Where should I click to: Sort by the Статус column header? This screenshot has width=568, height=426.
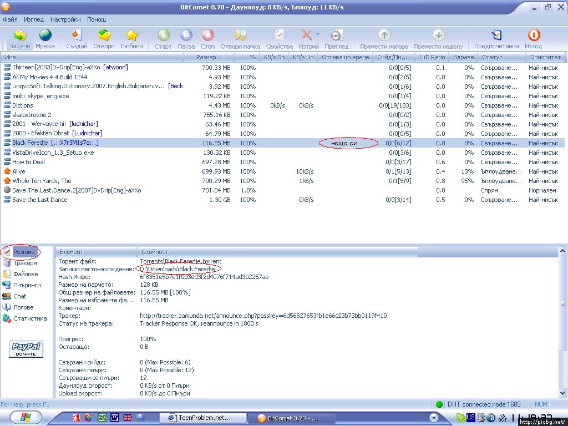coord(501,57)
